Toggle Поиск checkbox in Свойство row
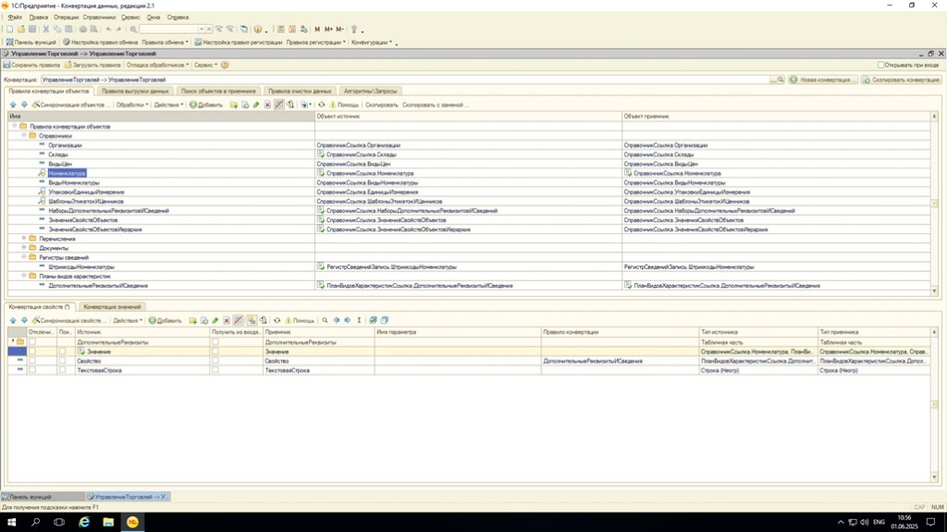 click(62, 361)
